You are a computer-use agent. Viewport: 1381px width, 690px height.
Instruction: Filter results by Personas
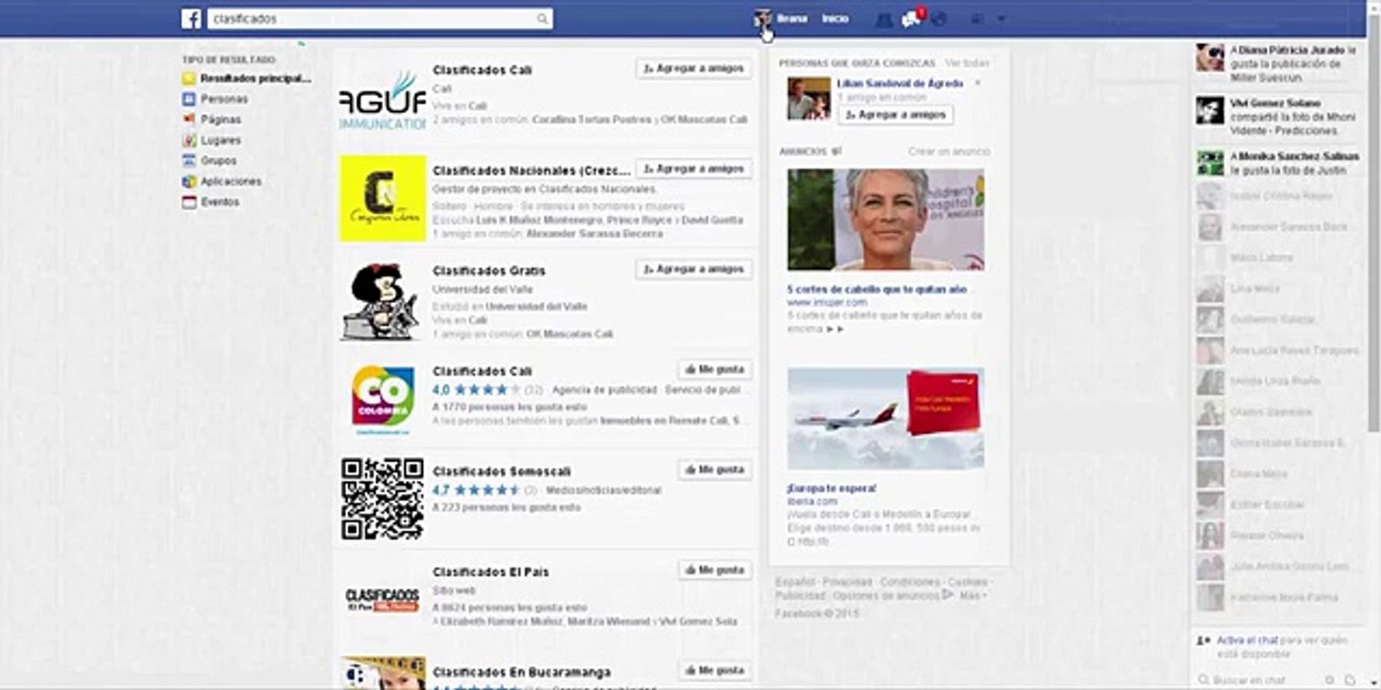[223, 99]
